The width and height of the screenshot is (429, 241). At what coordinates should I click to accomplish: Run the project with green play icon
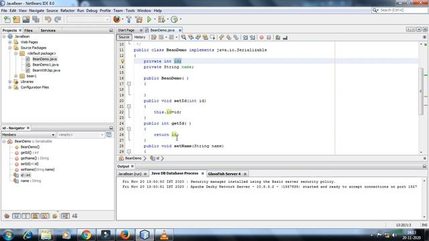(149, 19)
